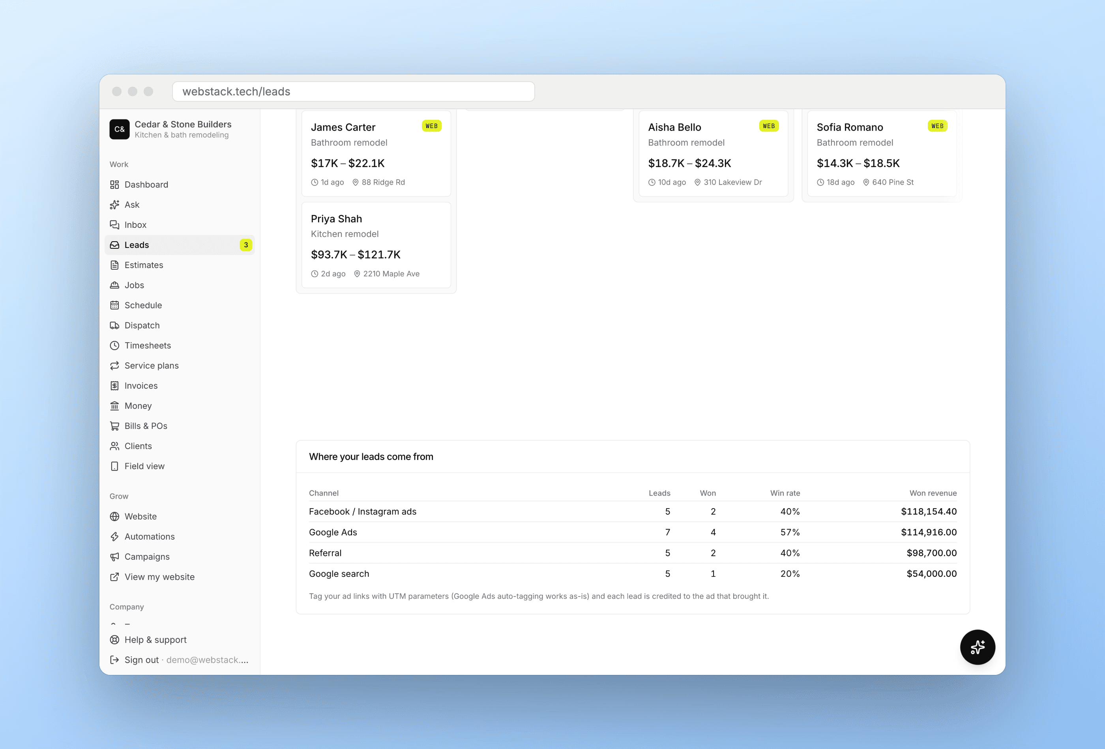
Task: Select the Dispatch truck icon
Action: pyautogui.click(x=114, y=325)
